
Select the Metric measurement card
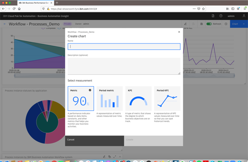[81, 98]
